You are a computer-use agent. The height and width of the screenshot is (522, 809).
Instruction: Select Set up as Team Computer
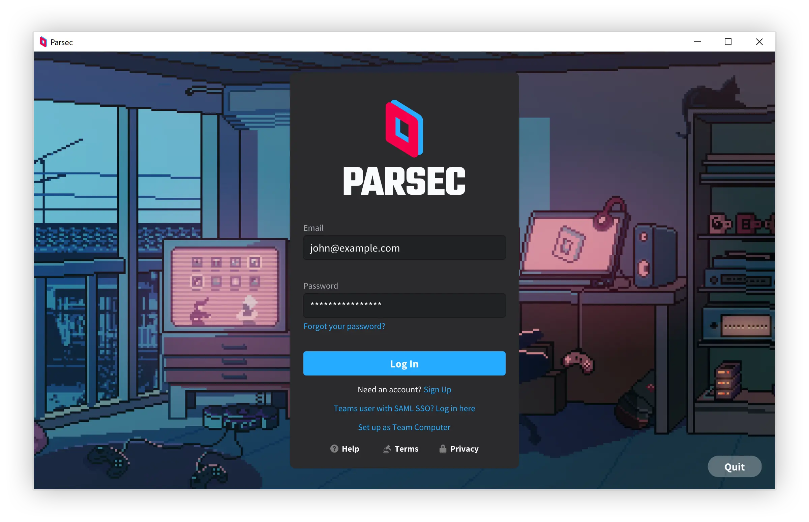coord(404,427)
